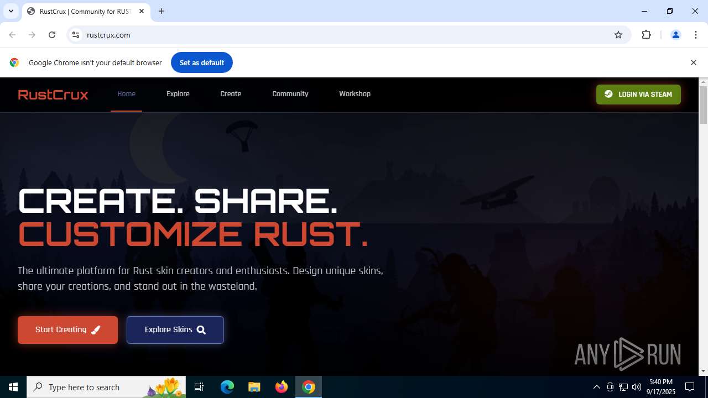Click the browser forward arrow
Screen dimensions: 708x398
click(32, 35)
